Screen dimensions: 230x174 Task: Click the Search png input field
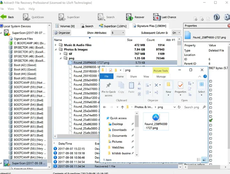(194, 107)
